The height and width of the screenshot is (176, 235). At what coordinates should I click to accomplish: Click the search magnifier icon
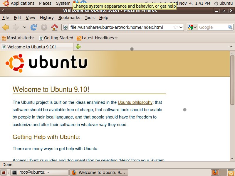[x=230, y=27]
